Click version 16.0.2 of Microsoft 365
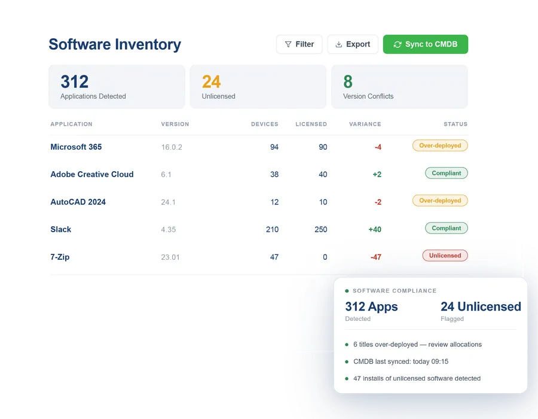 [172, 147]
